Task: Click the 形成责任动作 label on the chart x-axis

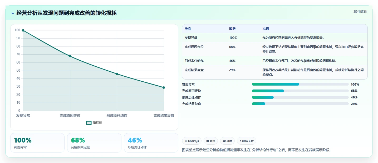Action: (117, 115)
